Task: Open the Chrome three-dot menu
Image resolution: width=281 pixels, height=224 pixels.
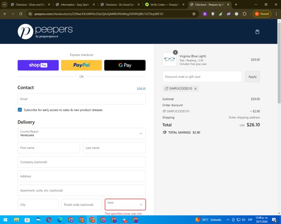Action: (276, 14)
